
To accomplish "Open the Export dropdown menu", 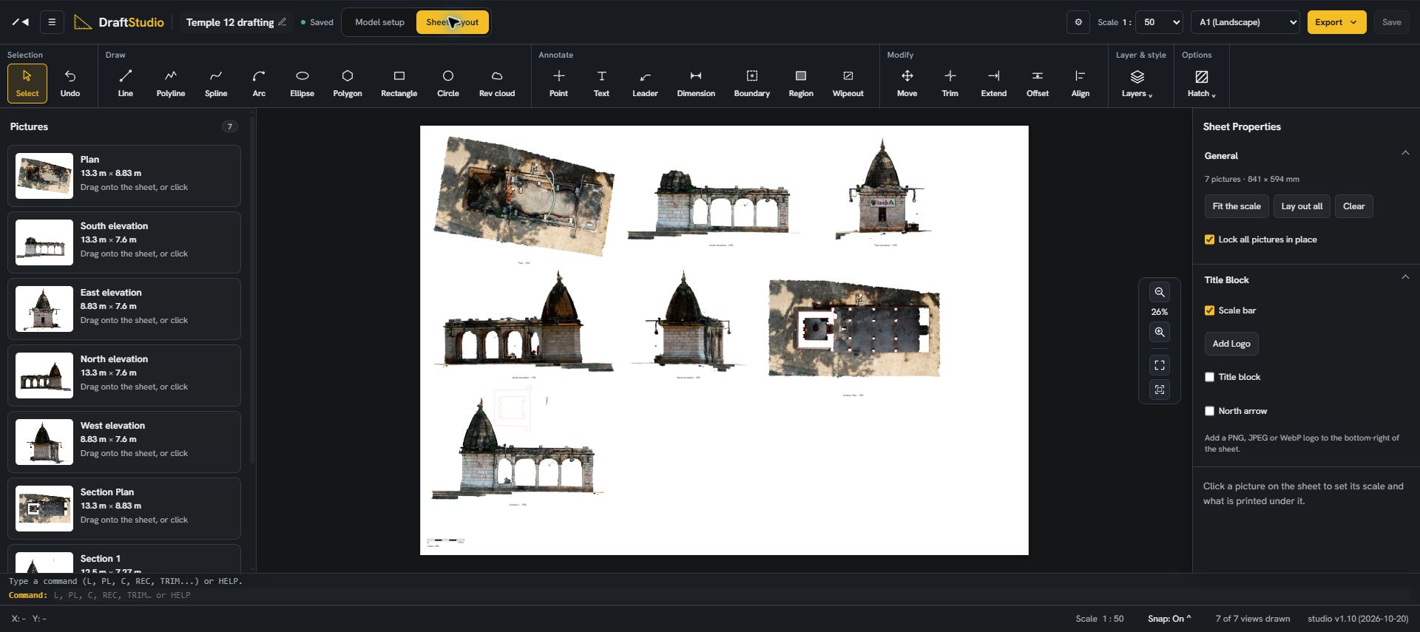I will pos(1336,22).
